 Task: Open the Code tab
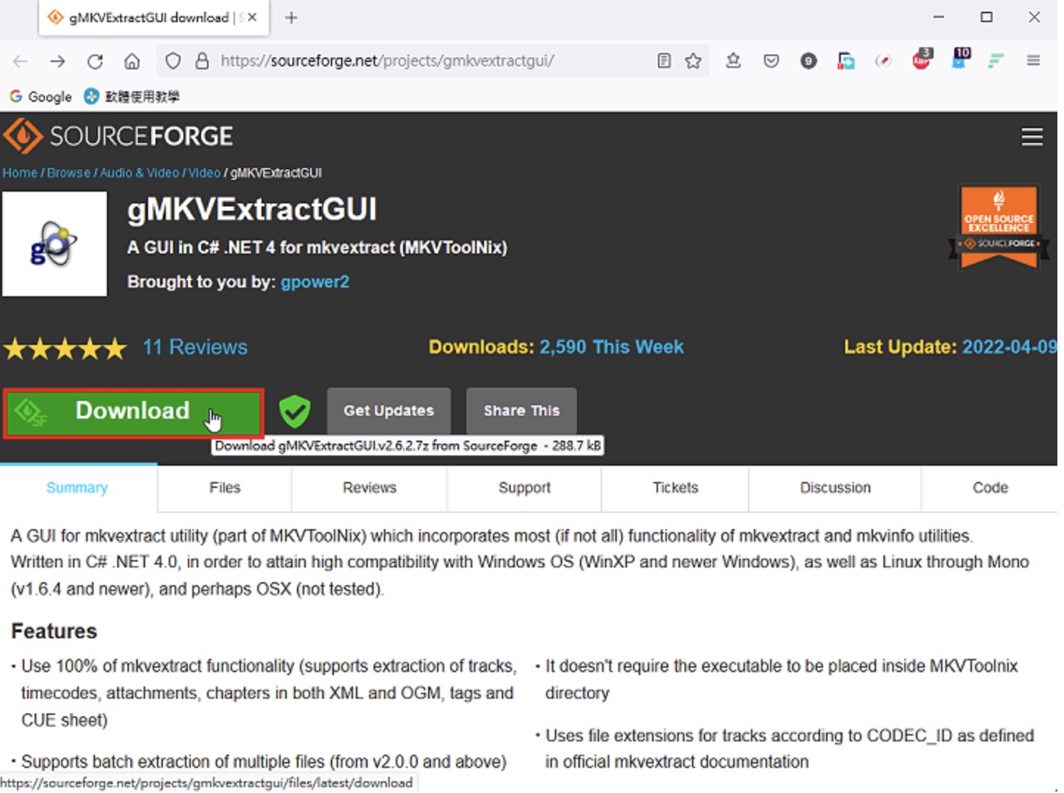point(990,488)
